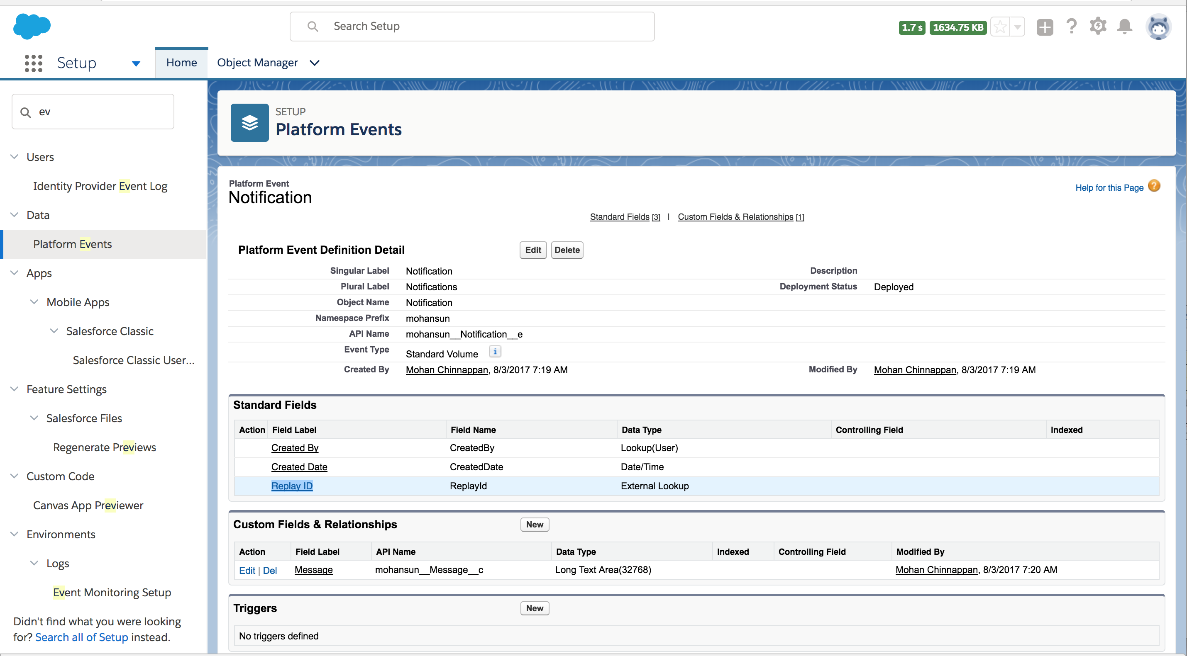
Task: Open Salesforce Classic User… item
Action: tap(134, 360)
